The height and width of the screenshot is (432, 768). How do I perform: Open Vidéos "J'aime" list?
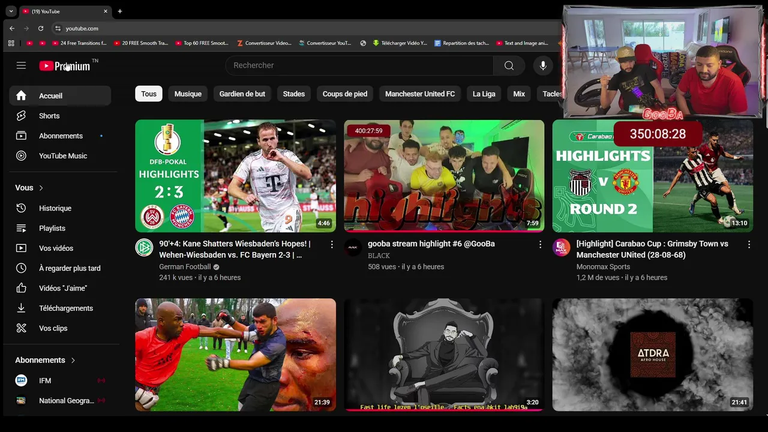(x=60, y=288)
